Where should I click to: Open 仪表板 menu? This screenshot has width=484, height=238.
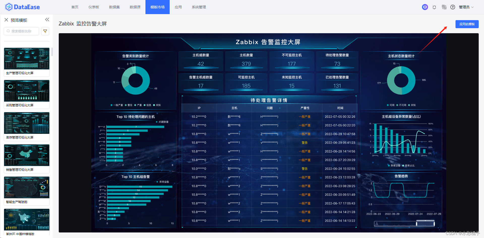[x=94, y=7]
